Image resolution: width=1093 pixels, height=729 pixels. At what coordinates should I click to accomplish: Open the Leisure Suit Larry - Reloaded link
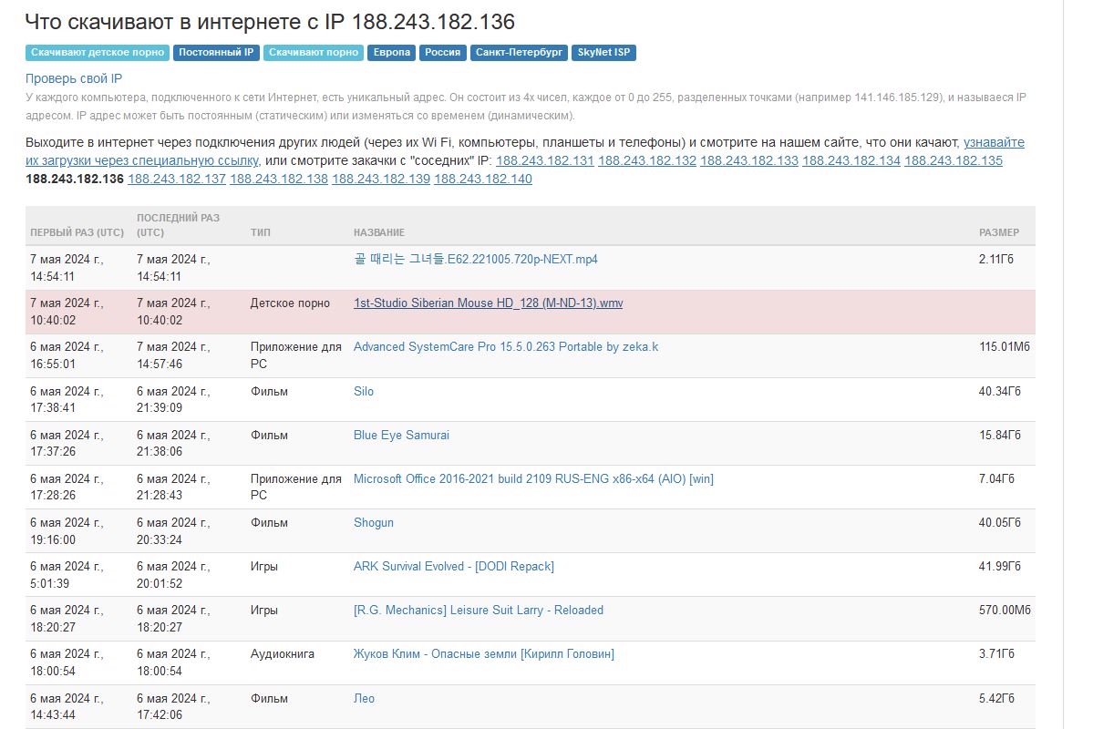479,610
